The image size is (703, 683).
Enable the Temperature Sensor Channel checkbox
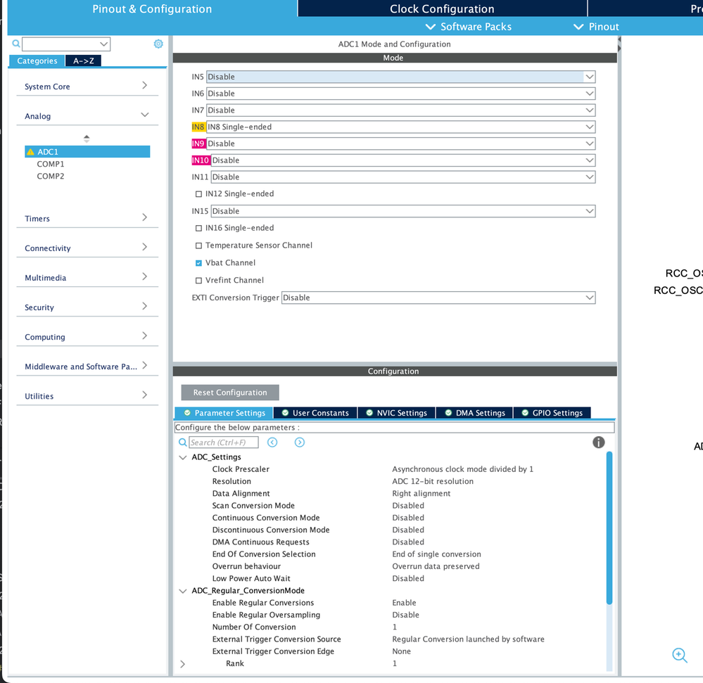tap(198, 245)
